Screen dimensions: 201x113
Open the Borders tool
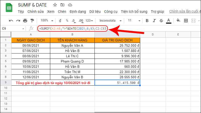click(186, 21)
